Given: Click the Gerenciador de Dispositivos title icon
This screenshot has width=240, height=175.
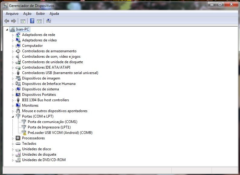Looking at the screenshot, I should [5, 6].
